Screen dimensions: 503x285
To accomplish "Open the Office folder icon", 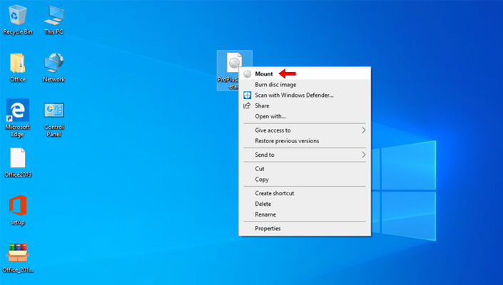I will [x=18, y=63].
